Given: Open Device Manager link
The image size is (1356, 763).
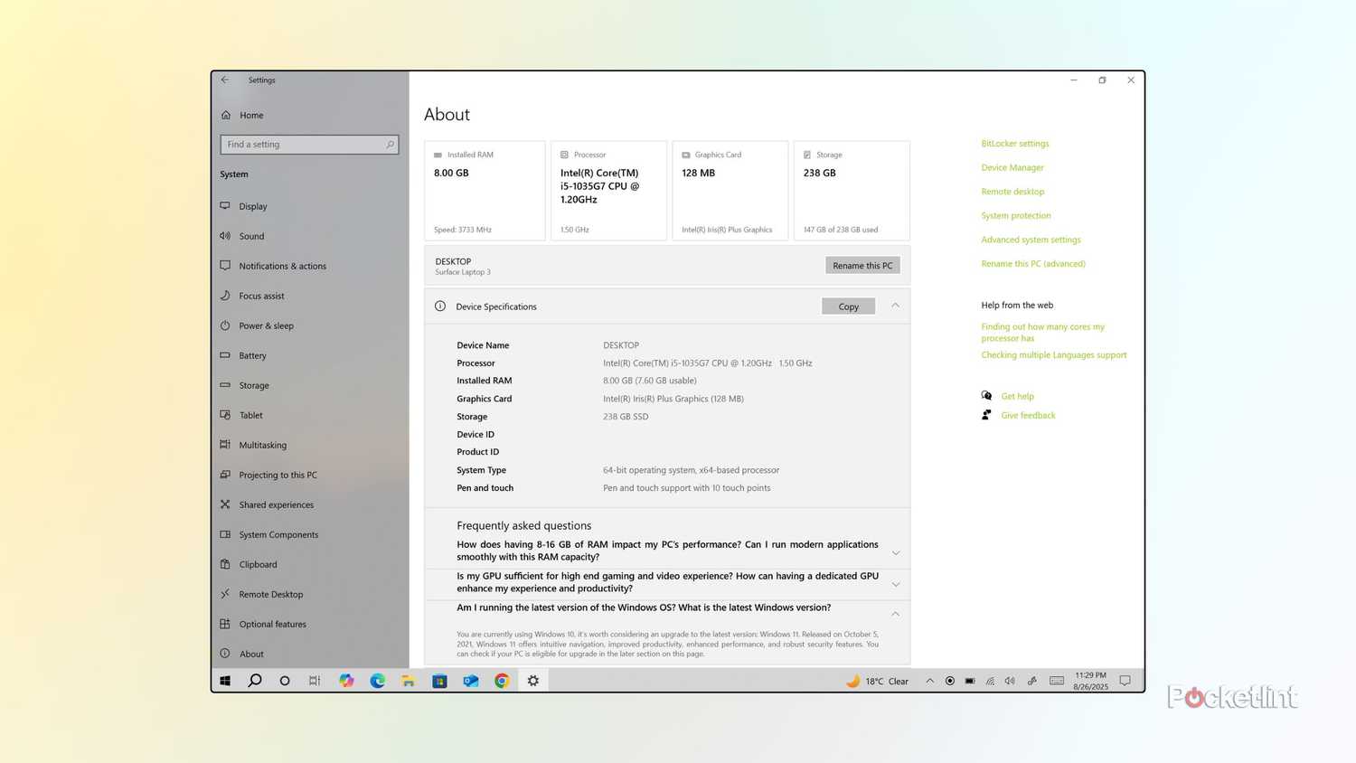Looking at the screenshot, I should pyautogui.click(x=1012, y=167).
